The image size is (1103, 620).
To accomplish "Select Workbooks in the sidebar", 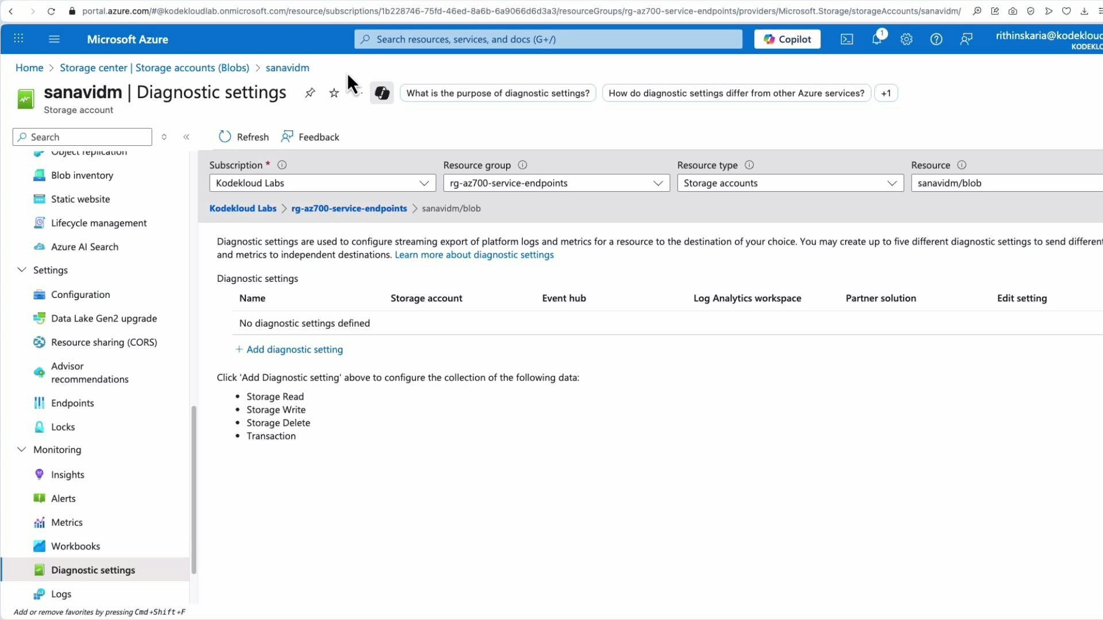I will 74,546.
